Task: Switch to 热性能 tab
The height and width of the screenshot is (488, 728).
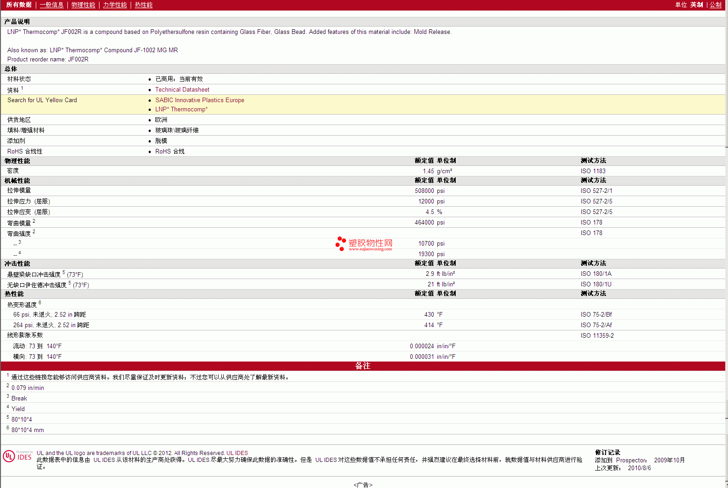Action: (143, 5)
